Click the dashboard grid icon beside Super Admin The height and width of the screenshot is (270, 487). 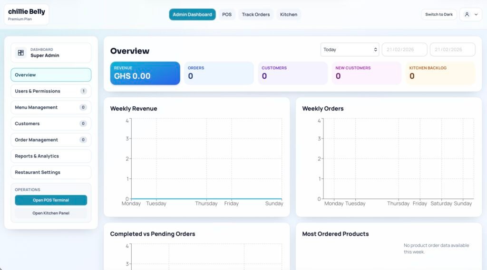pyautogui.click(x=21, y=53)
